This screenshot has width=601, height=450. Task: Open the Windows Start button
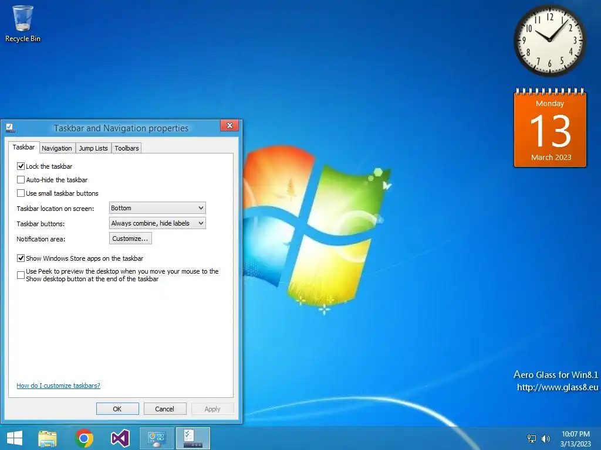click(x=15, y=438)
